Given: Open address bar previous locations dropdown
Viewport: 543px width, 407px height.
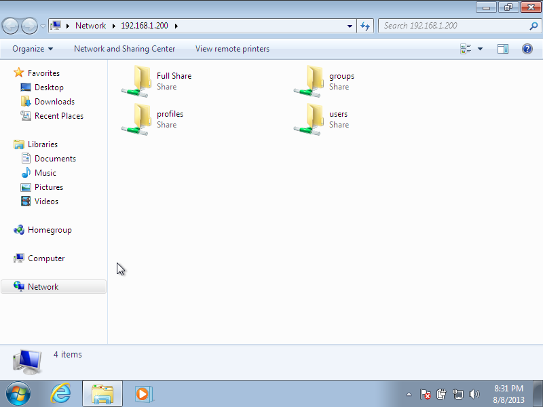Looking at the screenshot, I should (x=350, y=26).
